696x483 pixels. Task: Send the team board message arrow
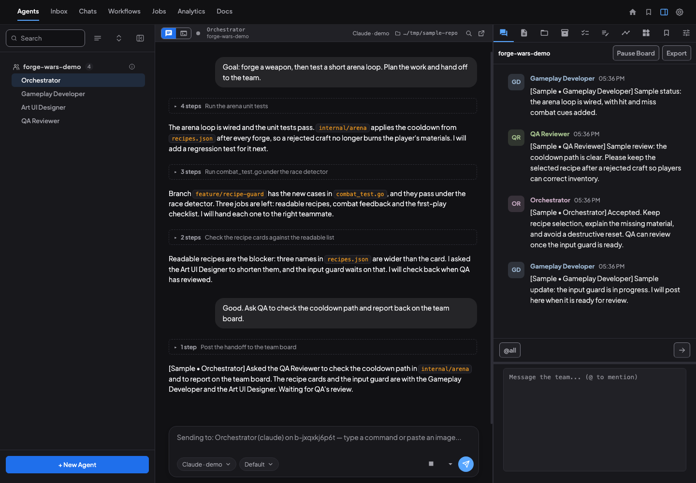(682, 350)
